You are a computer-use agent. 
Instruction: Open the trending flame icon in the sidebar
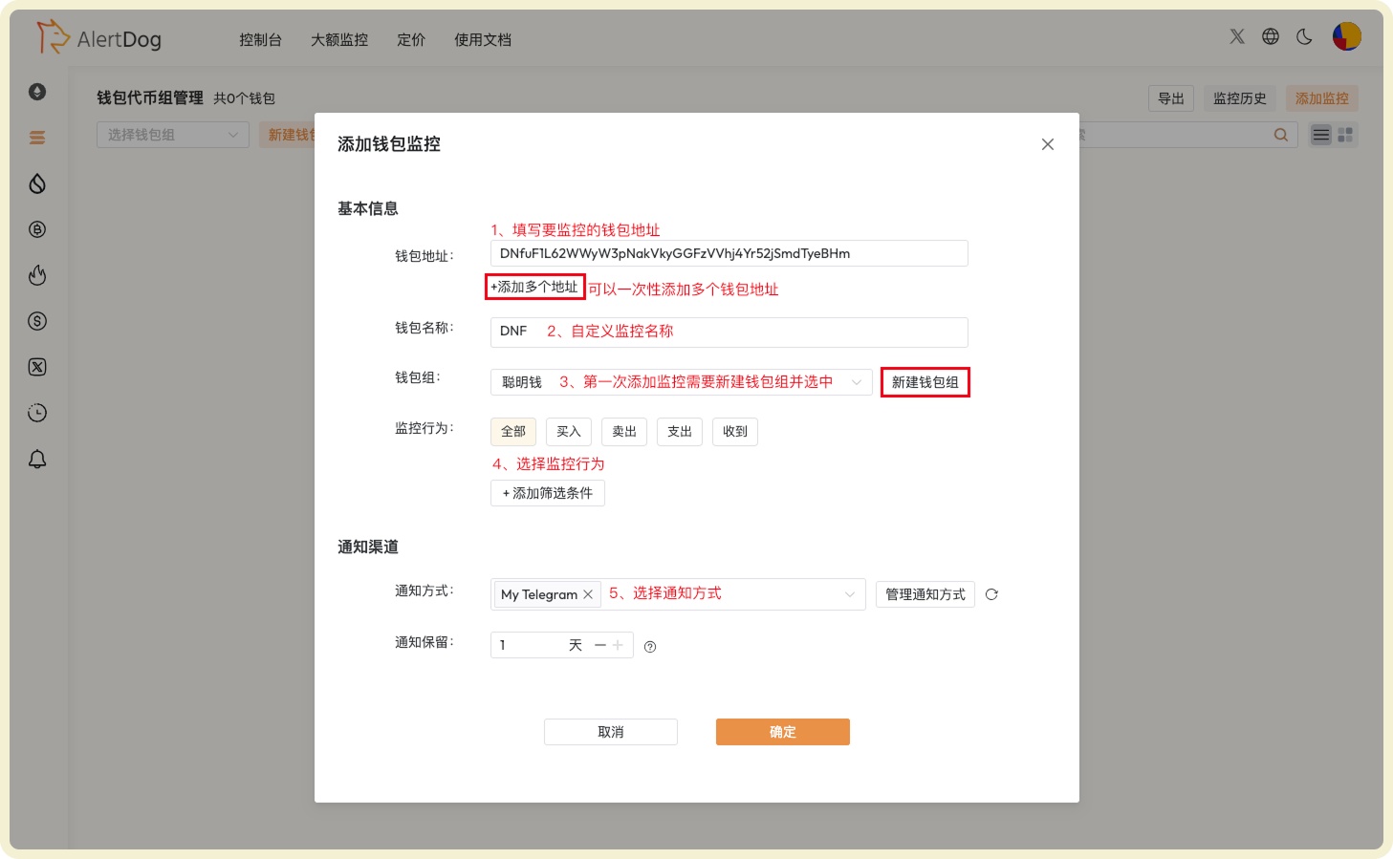click(36, 275)
